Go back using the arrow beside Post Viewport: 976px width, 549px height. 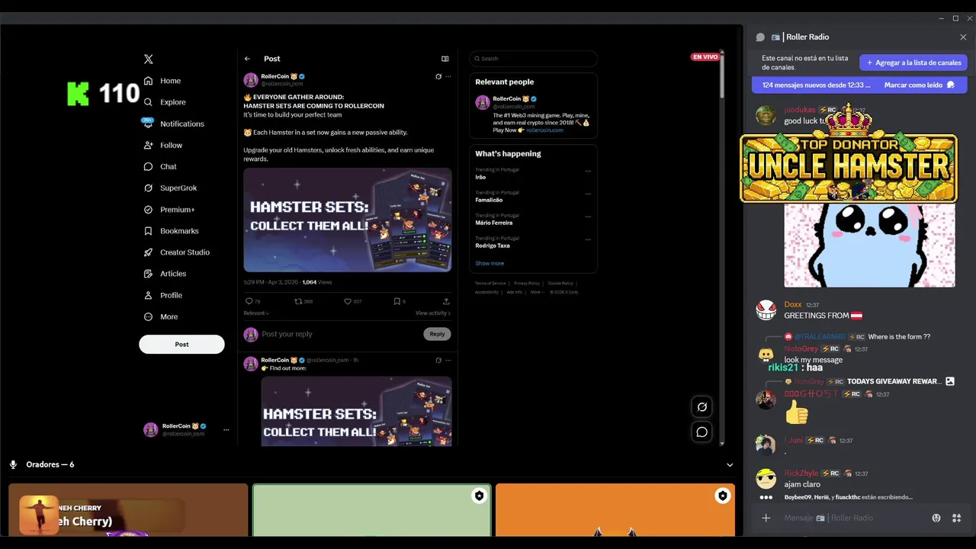[x=247, y=59]
